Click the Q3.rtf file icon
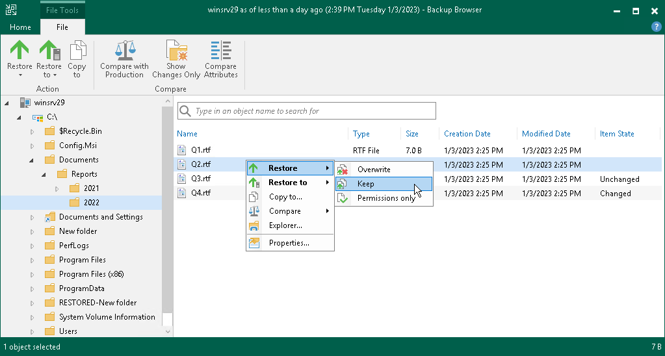Image resolution: width=665 pixels, height=356 pixels. (182, 179)
